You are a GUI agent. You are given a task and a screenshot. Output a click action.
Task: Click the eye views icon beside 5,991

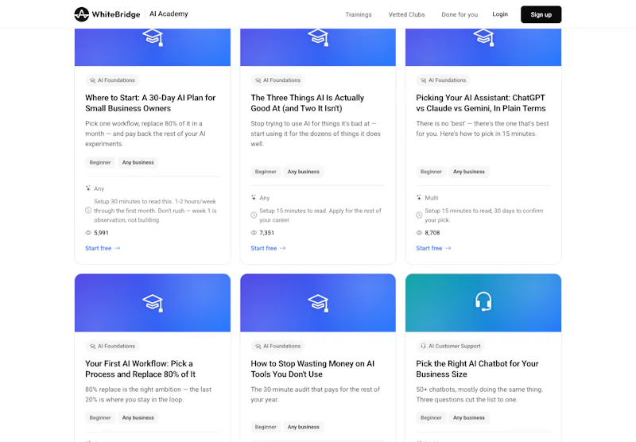point(88,233)
